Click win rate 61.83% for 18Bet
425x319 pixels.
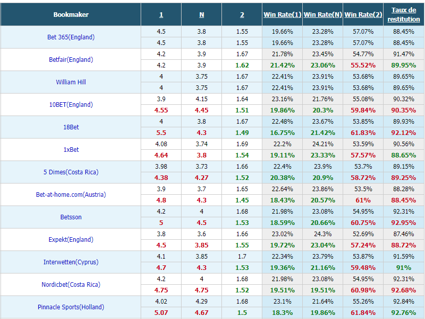tap(363, 133)
